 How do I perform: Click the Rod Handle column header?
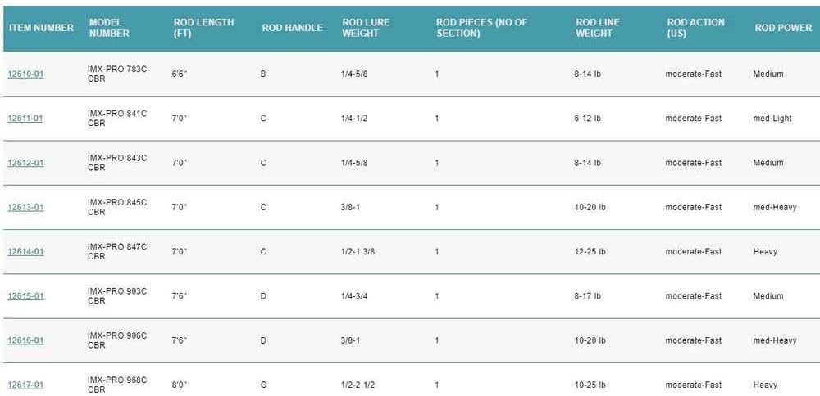[292, 28]
